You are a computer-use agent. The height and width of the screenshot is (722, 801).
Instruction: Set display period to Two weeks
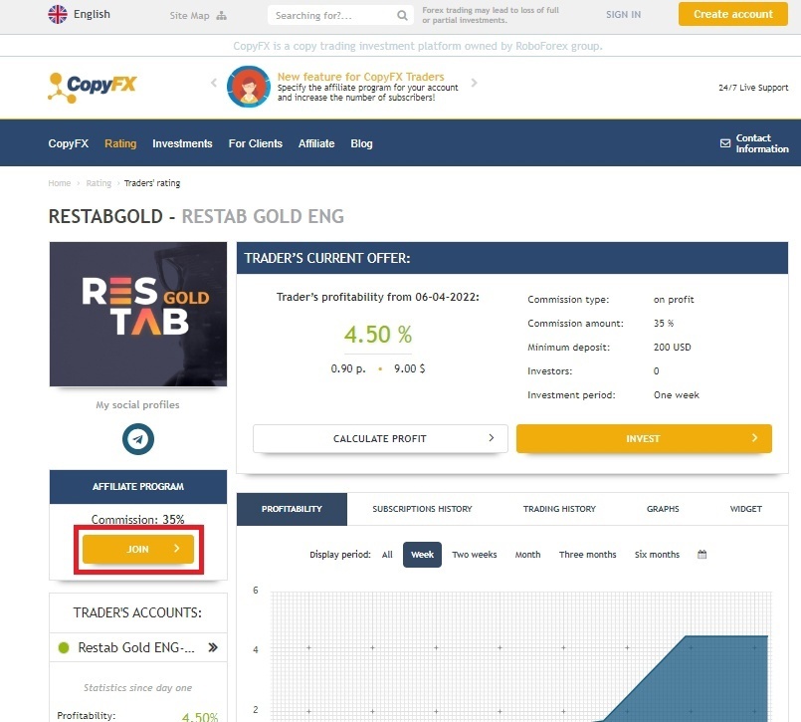coord(474,555)
